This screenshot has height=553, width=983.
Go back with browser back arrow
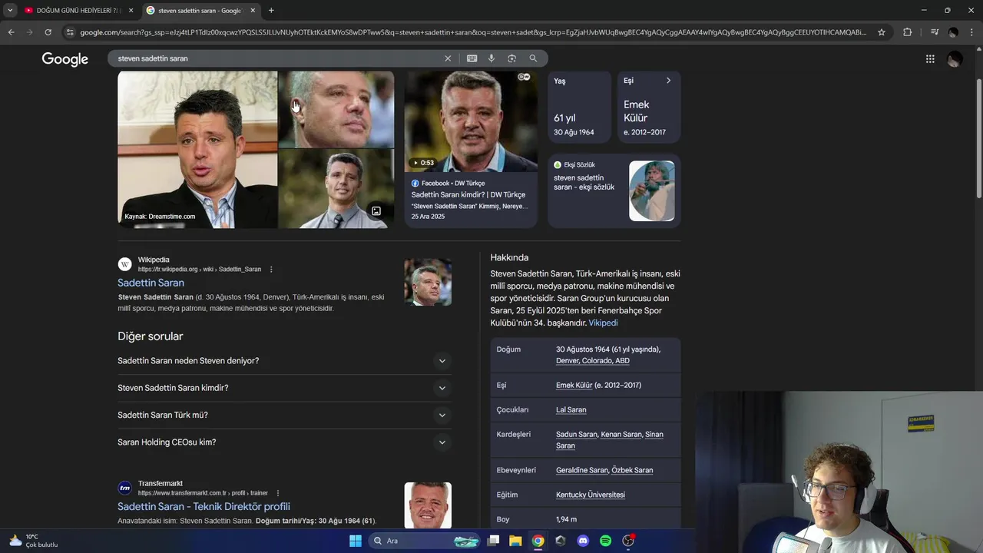tap(11, 32)
